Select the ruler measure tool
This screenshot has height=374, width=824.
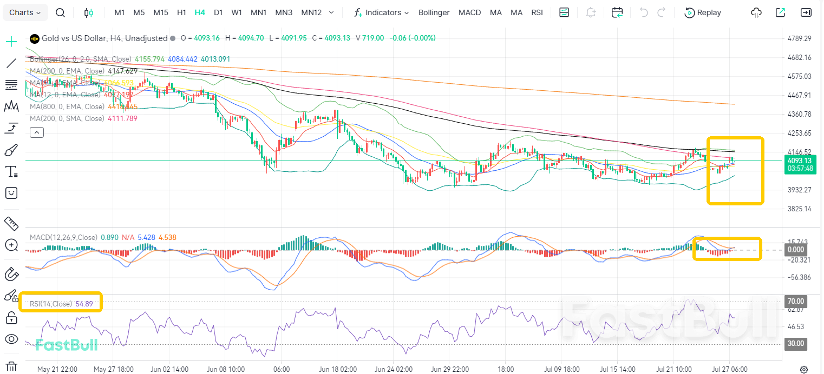(x=11, y=223)
